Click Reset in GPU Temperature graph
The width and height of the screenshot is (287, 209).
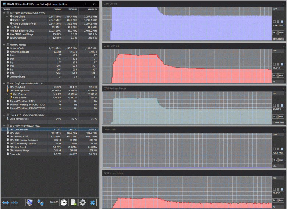pos(281,201)
